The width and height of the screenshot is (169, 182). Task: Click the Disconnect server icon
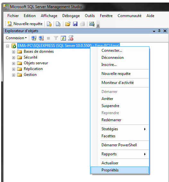41,38
